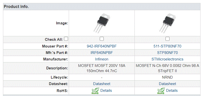Click the RoHS leaf icon for the STMicroelectronics part

[x=161, y=91]
